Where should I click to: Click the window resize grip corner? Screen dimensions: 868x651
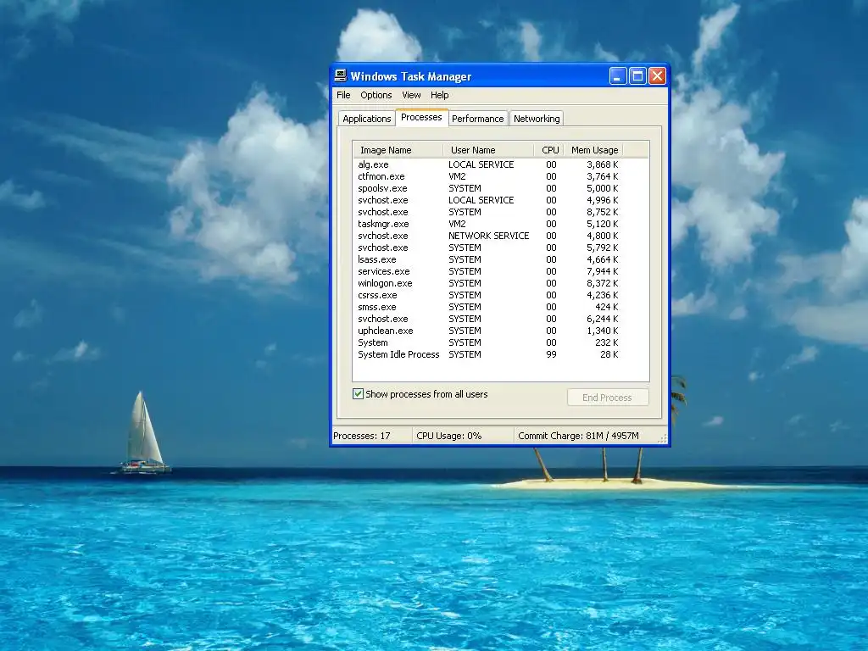point(662,439)
